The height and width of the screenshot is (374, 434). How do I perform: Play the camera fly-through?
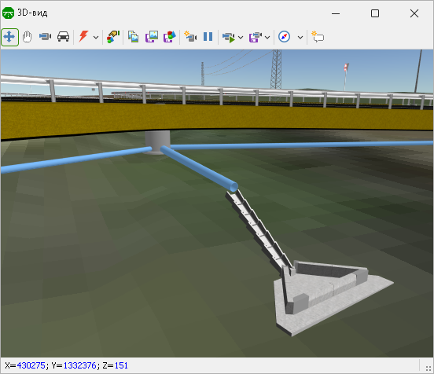coord(229,37)
